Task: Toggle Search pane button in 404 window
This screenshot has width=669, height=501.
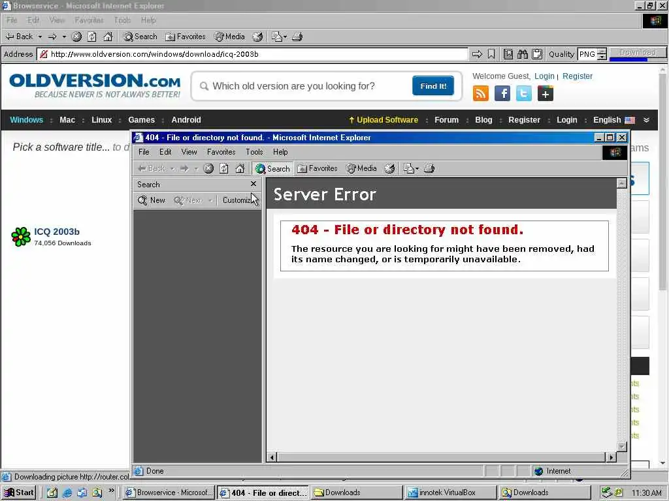Action: click(272, 169)
